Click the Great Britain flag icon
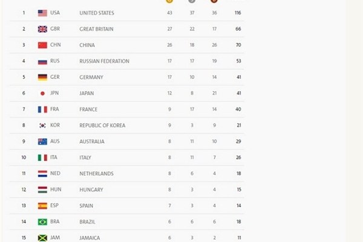This screenshot has height=242, width=363. pos(42,29)
